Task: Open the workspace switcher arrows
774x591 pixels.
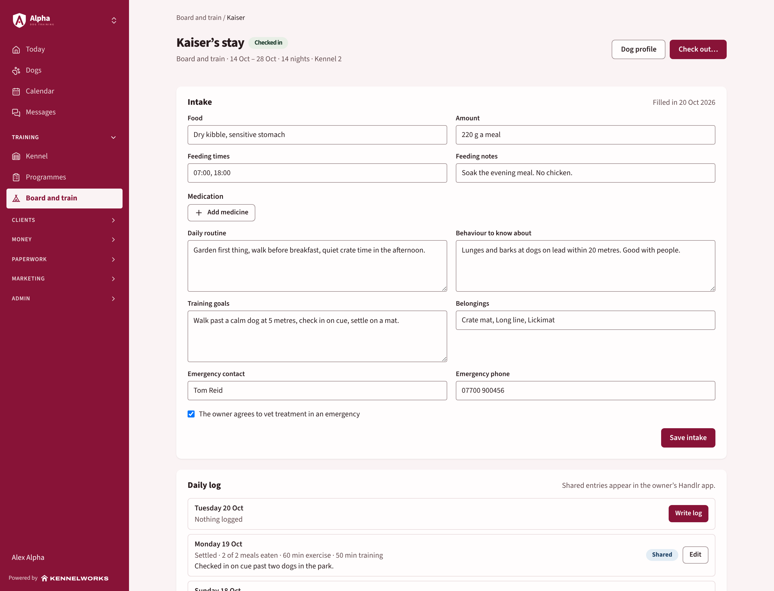Action: (x=114, y=20)
